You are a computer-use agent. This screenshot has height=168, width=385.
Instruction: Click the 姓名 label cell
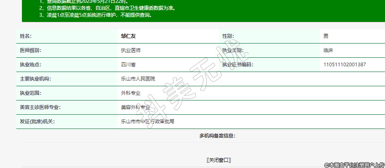click(26, 36)
